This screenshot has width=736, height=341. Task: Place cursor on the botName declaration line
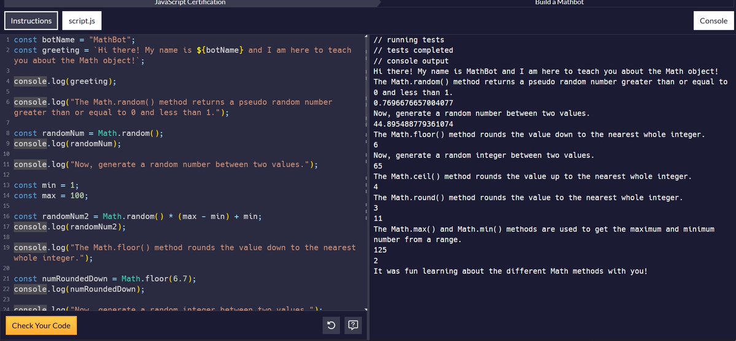click(x=74, y=40)
